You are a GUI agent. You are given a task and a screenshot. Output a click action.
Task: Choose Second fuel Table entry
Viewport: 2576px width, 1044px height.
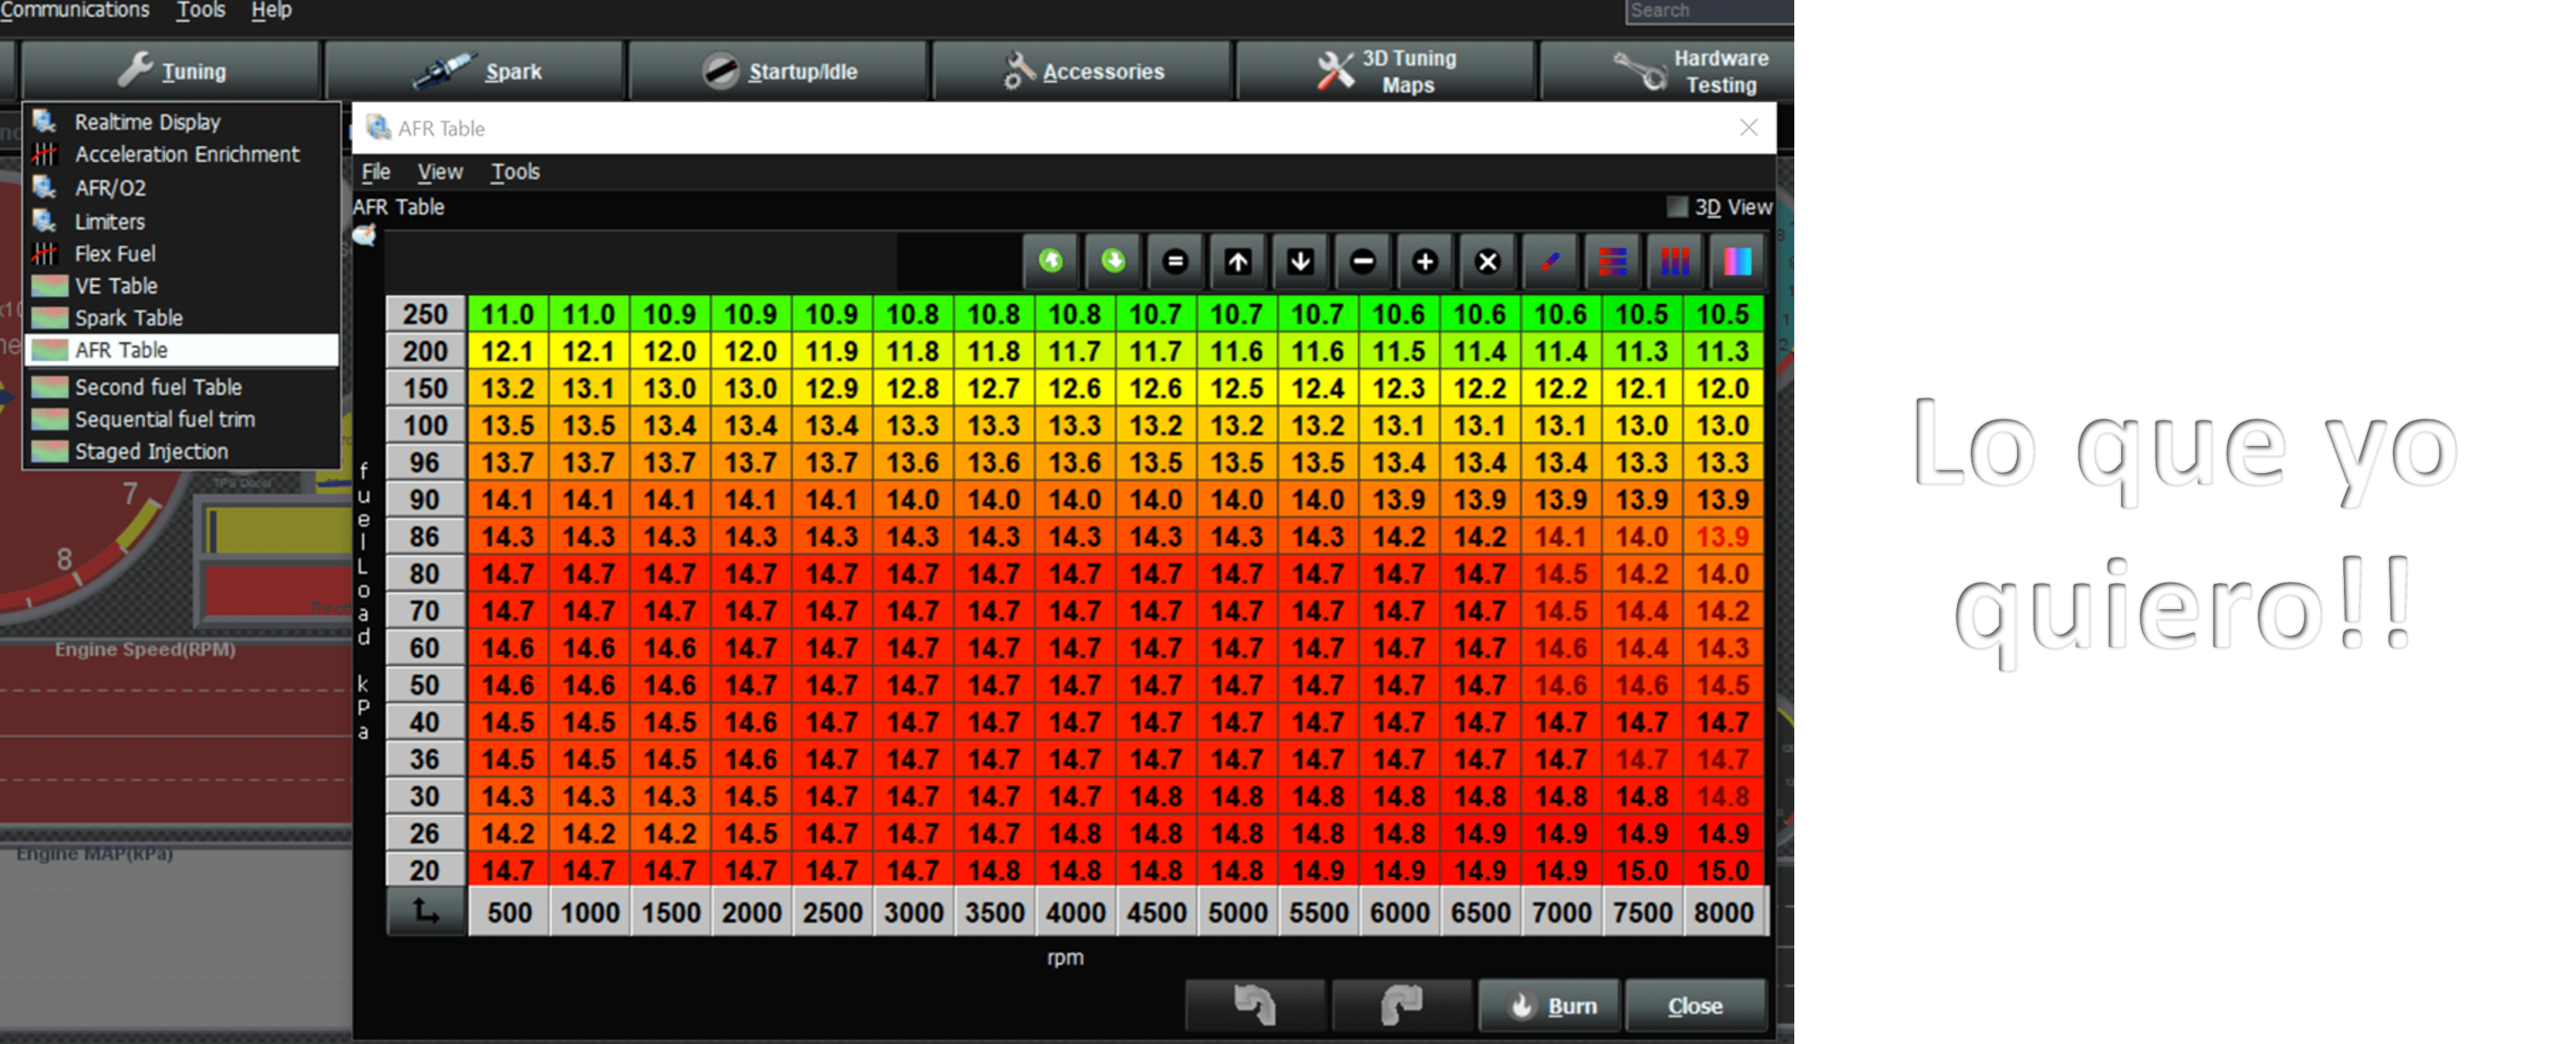click(181, 387)
